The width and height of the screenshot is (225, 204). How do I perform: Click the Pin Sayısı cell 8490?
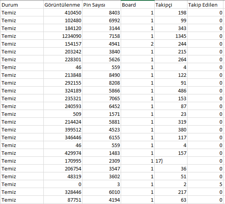[102, 75]
